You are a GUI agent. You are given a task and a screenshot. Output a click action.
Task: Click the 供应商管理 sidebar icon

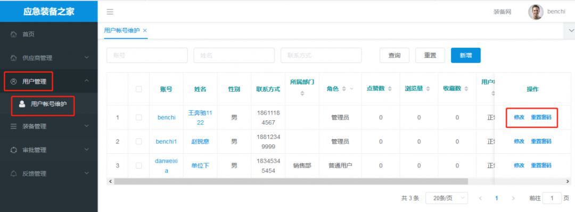[x=14, y=58]
